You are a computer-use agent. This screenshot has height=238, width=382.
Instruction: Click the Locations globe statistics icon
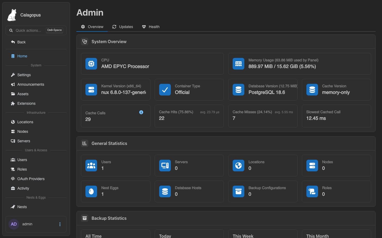[238, 166]
